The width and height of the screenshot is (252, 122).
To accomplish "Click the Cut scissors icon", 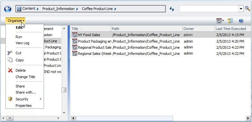I will coord(10,53).
